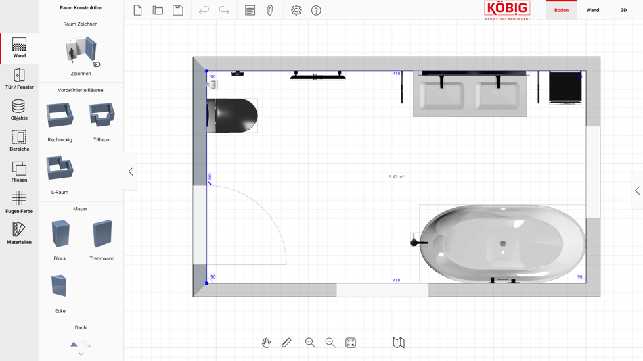Switch to the Wand view tab
The image size is (643, 361).
(x=592, y=10)
